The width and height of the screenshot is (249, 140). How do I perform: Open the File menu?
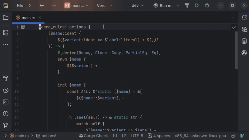point(20,6)
